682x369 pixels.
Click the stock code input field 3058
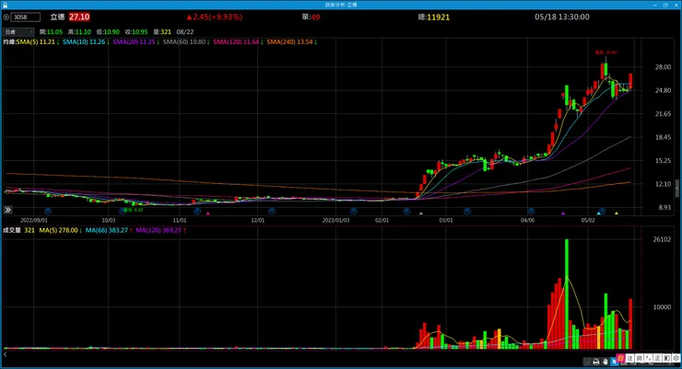point(26,17)
